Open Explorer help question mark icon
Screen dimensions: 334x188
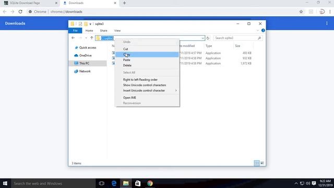(263, 30)
